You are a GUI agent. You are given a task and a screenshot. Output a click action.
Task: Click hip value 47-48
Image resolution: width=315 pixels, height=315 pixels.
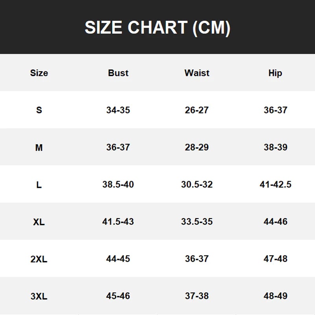pos(276,259)
